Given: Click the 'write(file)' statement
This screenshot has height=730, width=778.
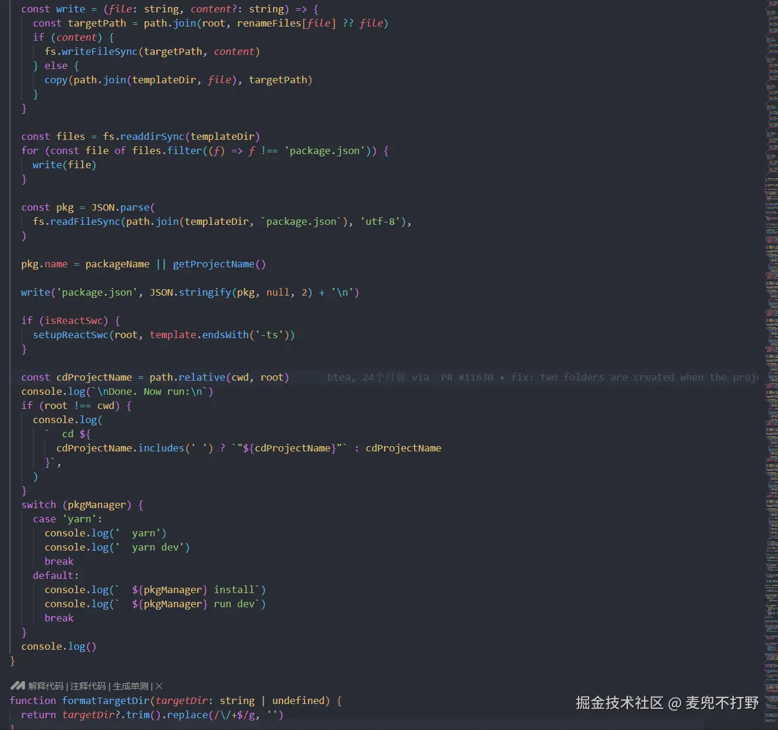Looking at the screenshot, I should click(x=64, y=165).
